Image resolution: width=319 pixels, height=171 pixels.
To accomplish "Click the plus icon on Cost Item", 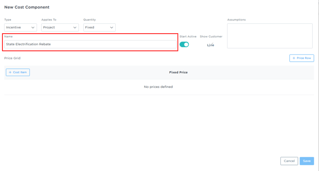I will tap(10, 72).
